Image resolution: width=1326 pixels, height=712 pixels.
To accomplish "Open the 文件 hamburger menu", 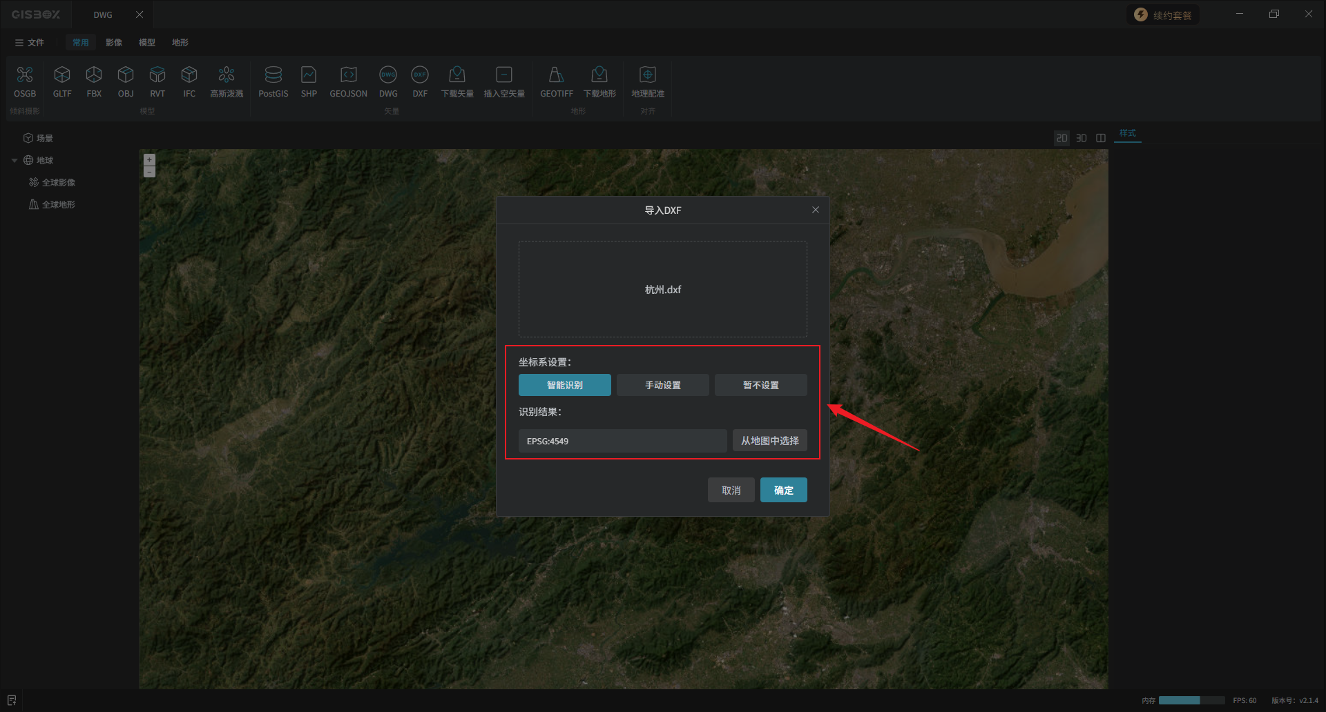I will (x=29, y=43).
